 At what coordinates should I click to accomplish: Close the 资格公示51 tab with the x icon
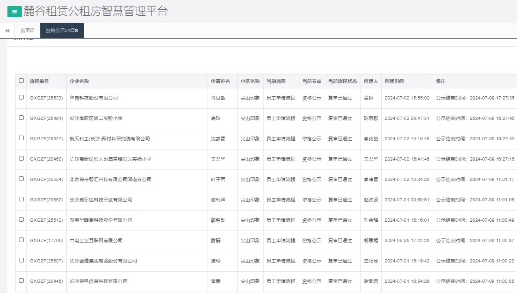tap(77, 31)
